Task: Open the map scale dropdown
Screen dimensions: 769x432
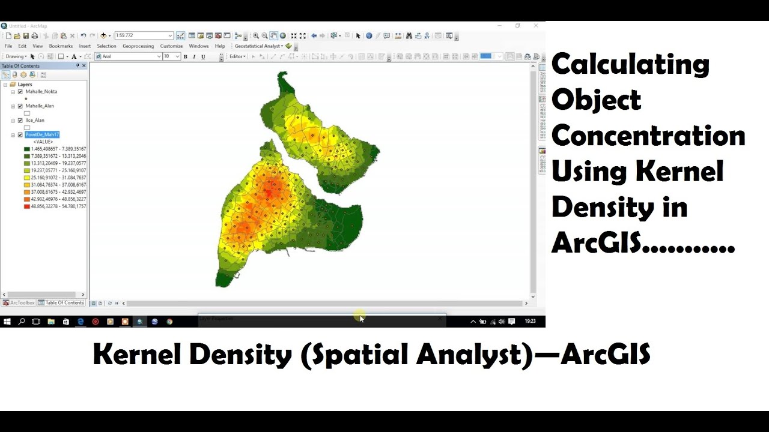Action: click(x=170, y=36)
